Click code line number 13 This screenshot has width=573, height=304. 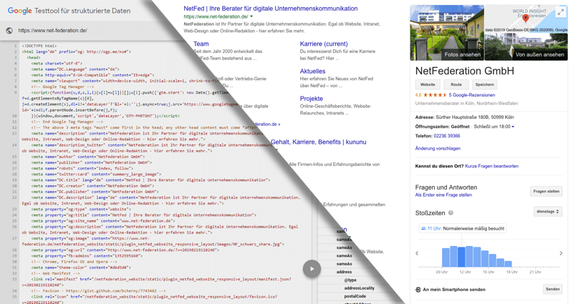(14, 133)
